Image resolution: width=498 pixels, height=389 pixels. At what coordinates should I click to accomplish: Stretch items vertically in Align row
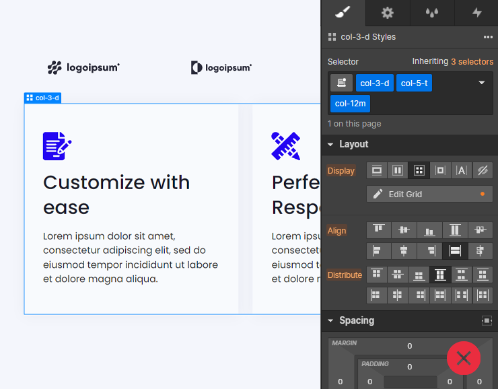tap(455, 230)
